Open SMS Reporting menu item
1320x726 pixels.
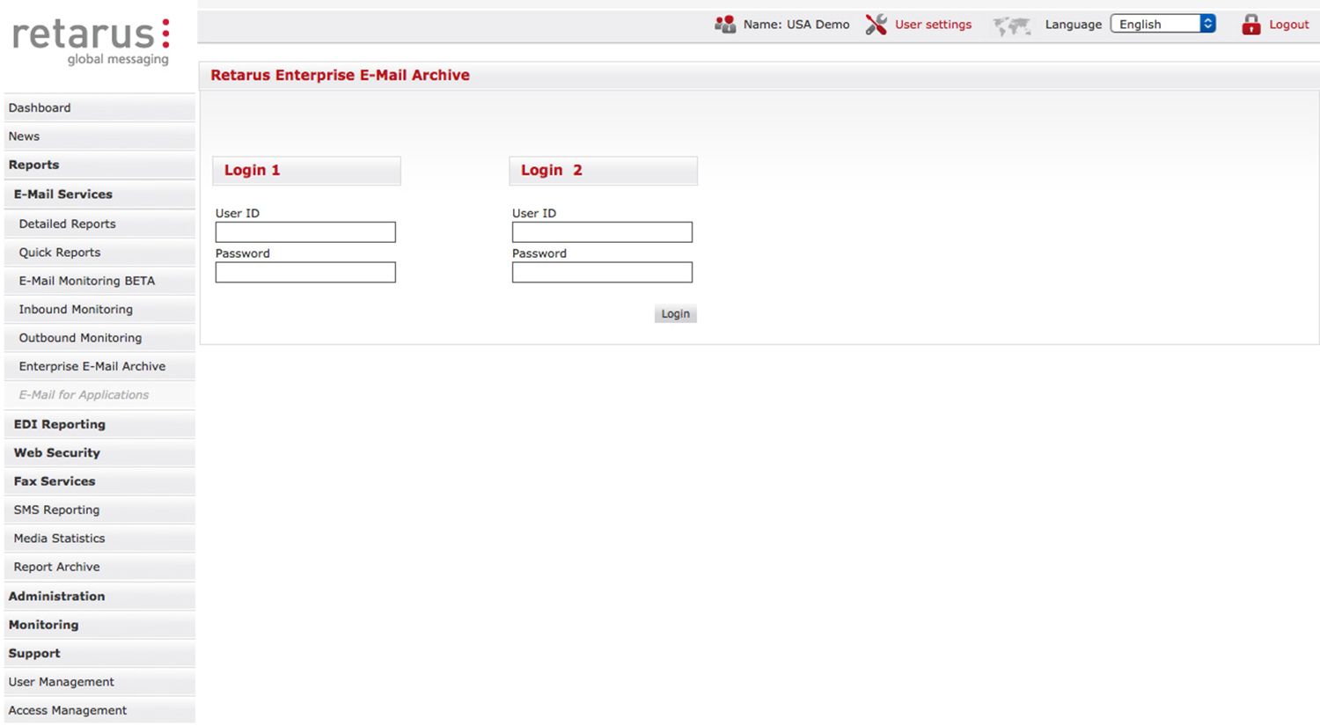click(x=99, y=510)
